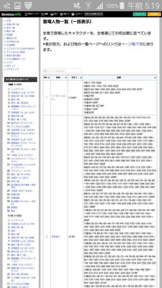This screenshot has height=288, width=162.
Task: Open the トーラス・シルバー character link in the table
Action: click(x=58, y=97)
